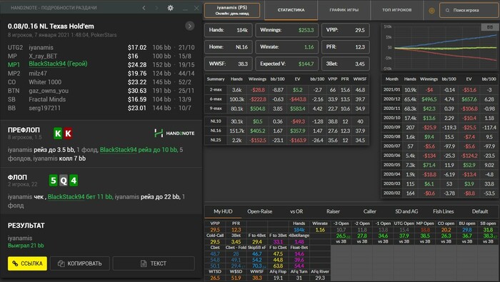Select the NL16 summary row
500x282 pixels.
[x=286, y=131]
